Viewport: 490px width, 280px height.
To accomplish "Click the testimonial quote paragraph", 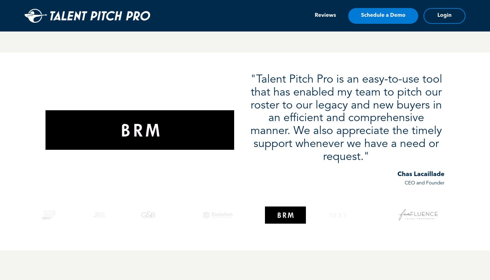I will click(x=346, y=118).
